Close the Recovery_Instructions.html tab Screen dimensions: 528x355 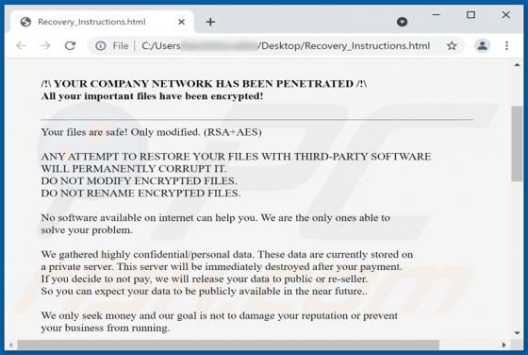[181, 22]
